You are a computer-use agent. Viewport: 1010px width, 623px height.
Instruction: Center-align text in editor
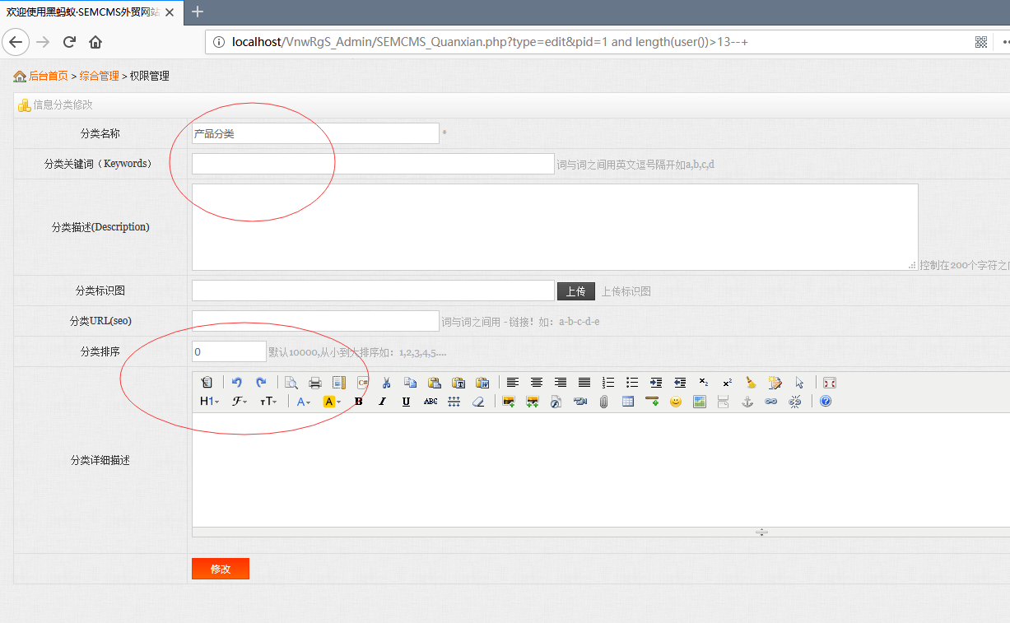537,383
